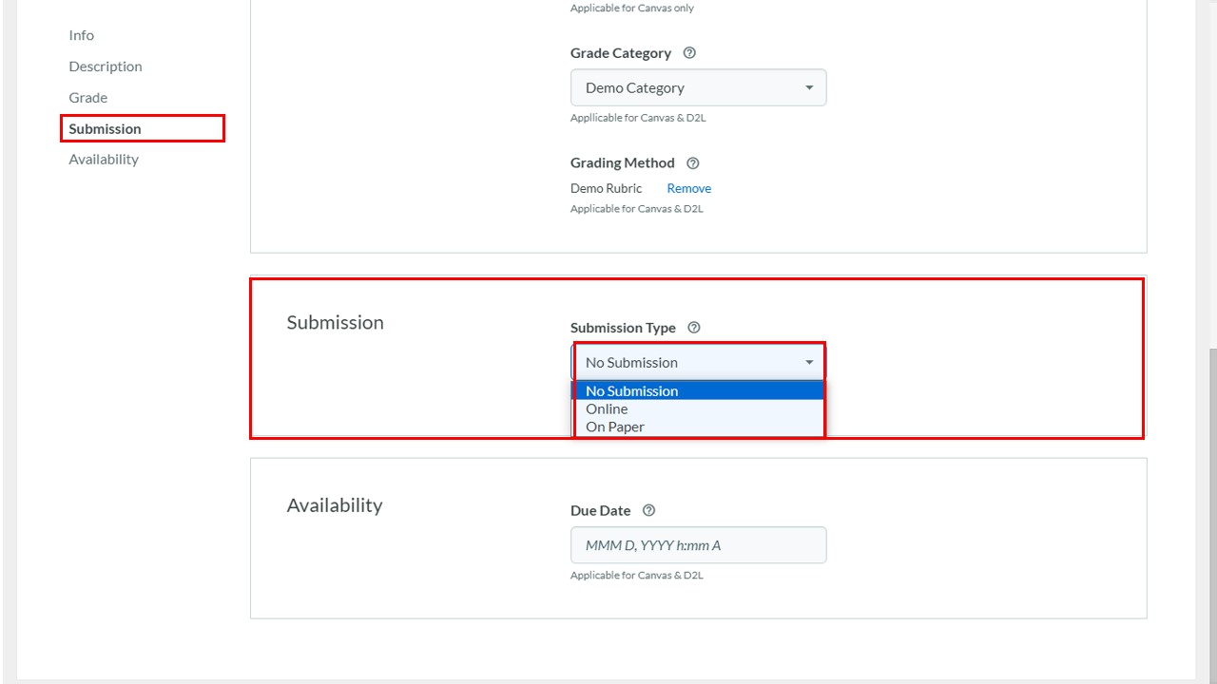This screenshot has height=684, width=1217.
Task: Click the Submission Type help icon
Action: point(694,328)
